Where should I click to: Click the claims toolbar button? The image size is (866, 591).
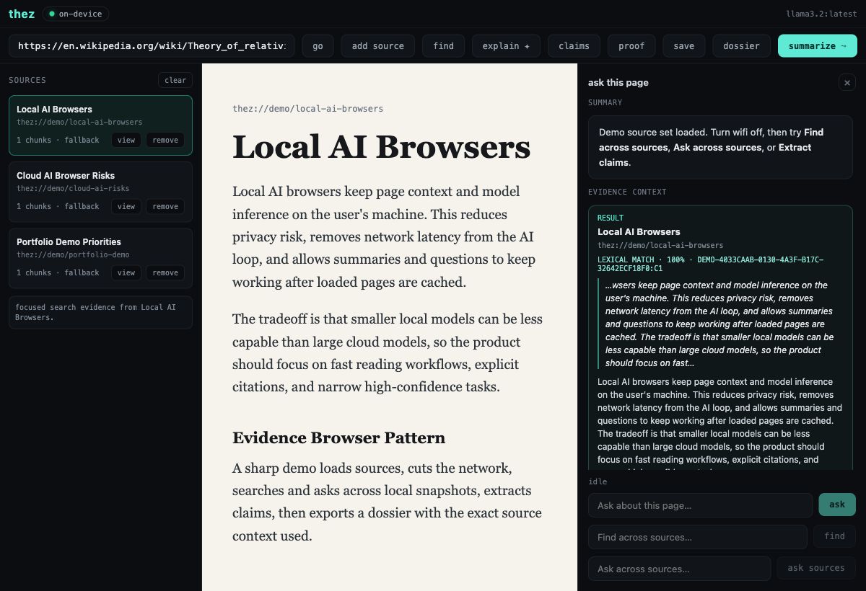[574, 45]
